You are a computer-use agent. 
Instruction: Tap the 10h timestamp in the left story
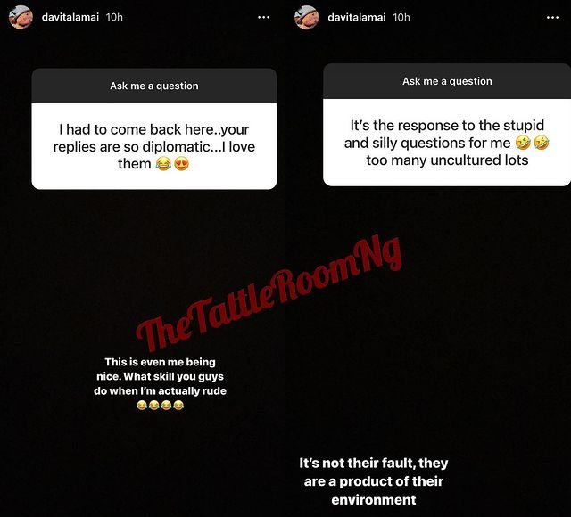(x=114, y=17)
